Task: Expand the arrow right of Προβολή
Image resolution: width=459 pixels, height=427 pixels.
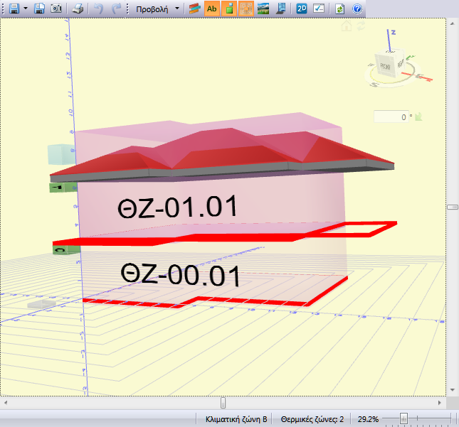Action: tap(177, 9)
